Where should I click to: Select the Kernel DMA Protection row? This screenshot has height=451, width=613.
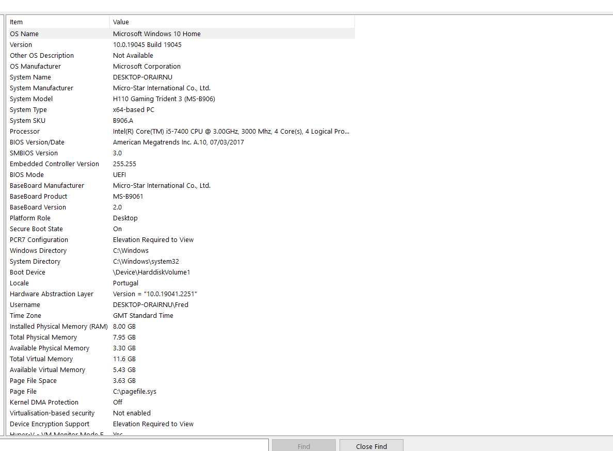click(x=181, y=402)
